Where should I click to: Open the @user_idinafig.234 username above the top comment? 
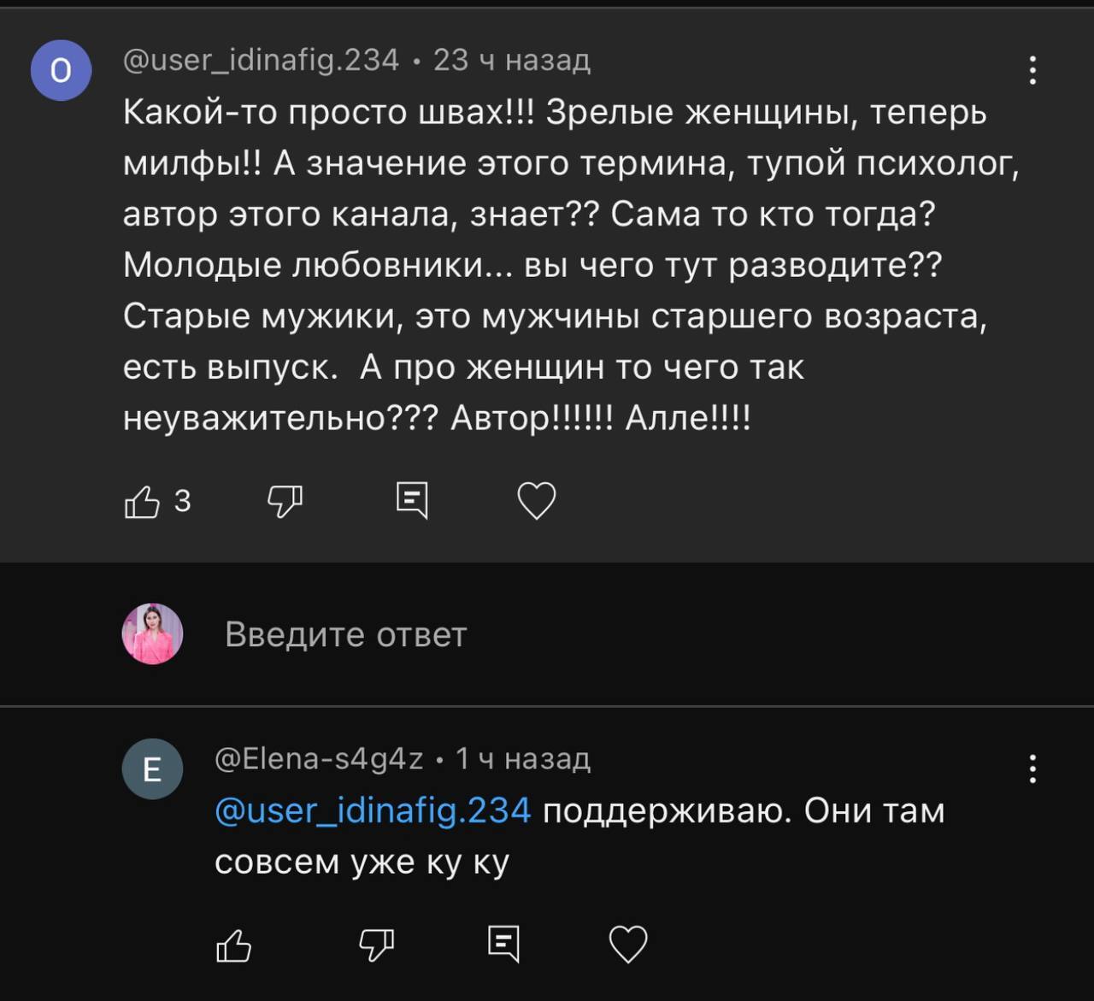click(x=261, y=60)
